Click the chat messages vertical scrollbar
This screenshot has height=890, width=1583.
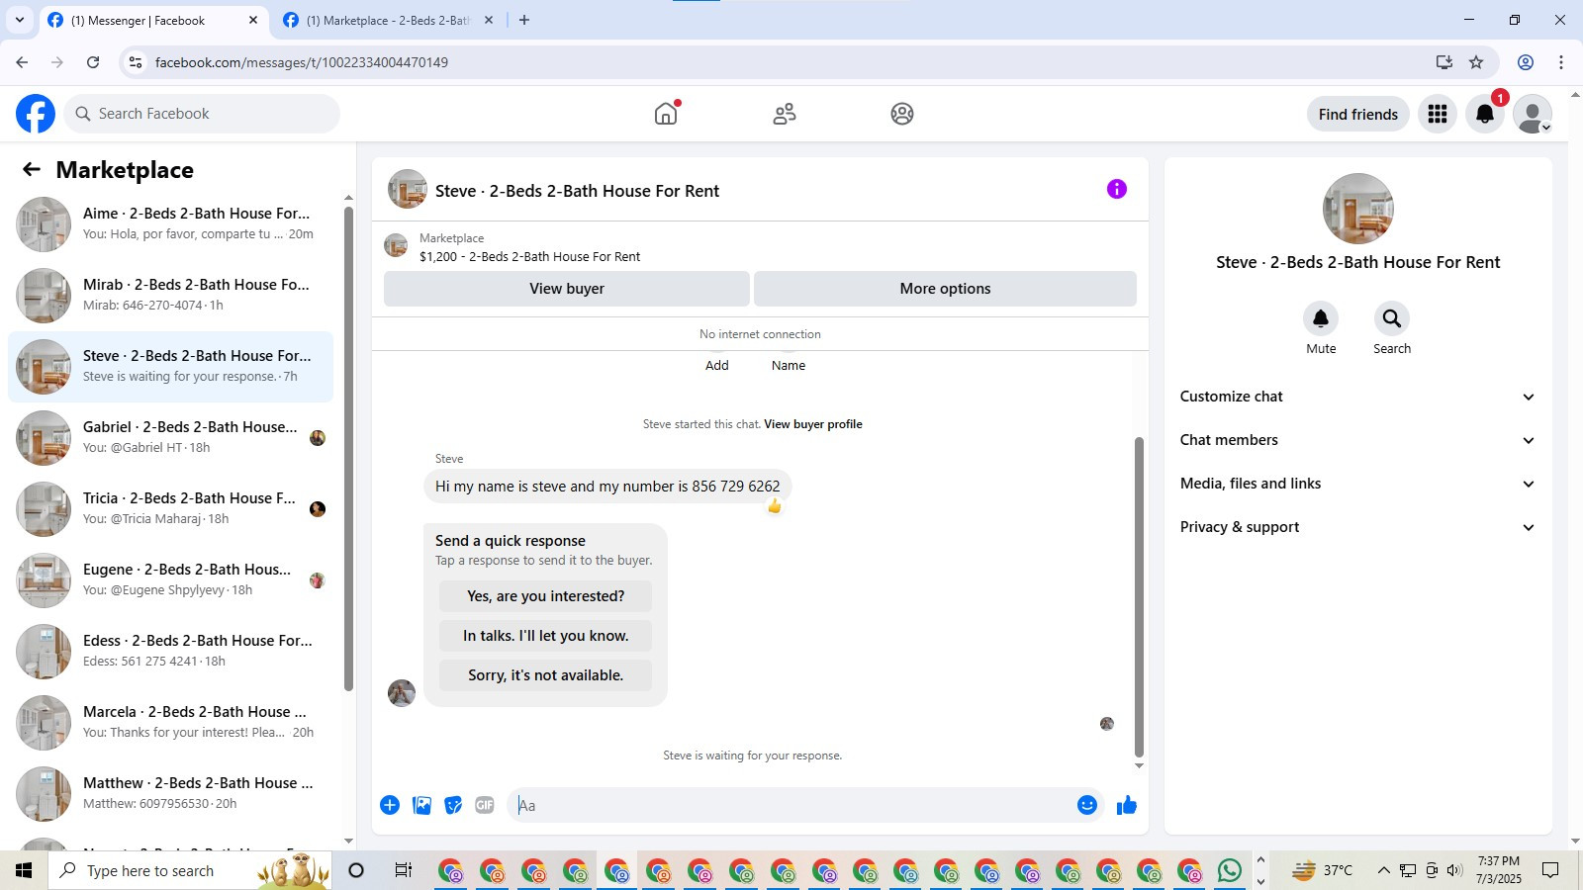pos(1139,596)
